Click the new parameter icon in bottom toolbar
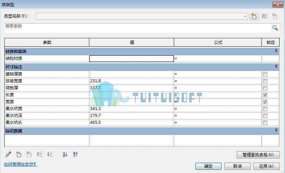 tap(19, 154)
